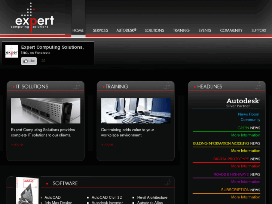This screenshot has width=272, height=204.
Task: Click the IT SOLUTIONS panel heading
Action: (32, 86)
